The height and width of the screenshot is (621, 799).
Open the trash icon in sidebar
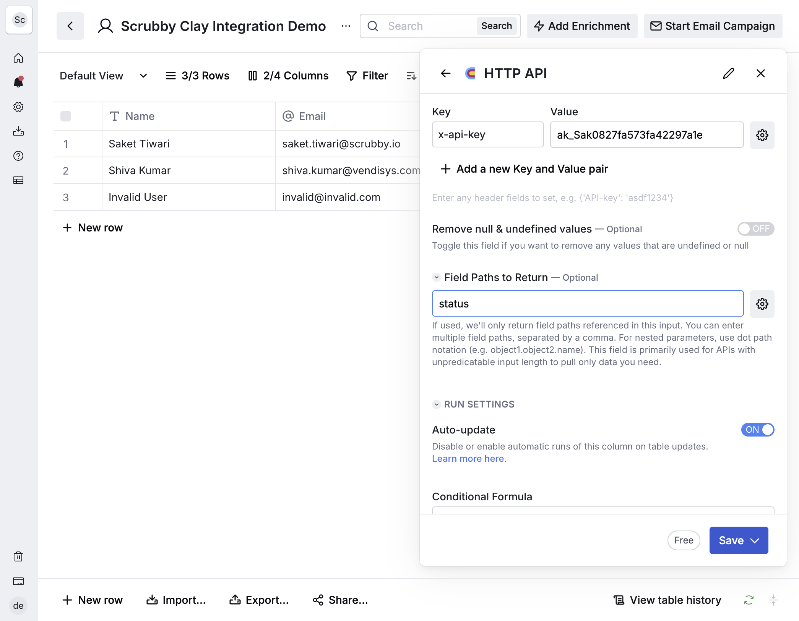point(18,556)
